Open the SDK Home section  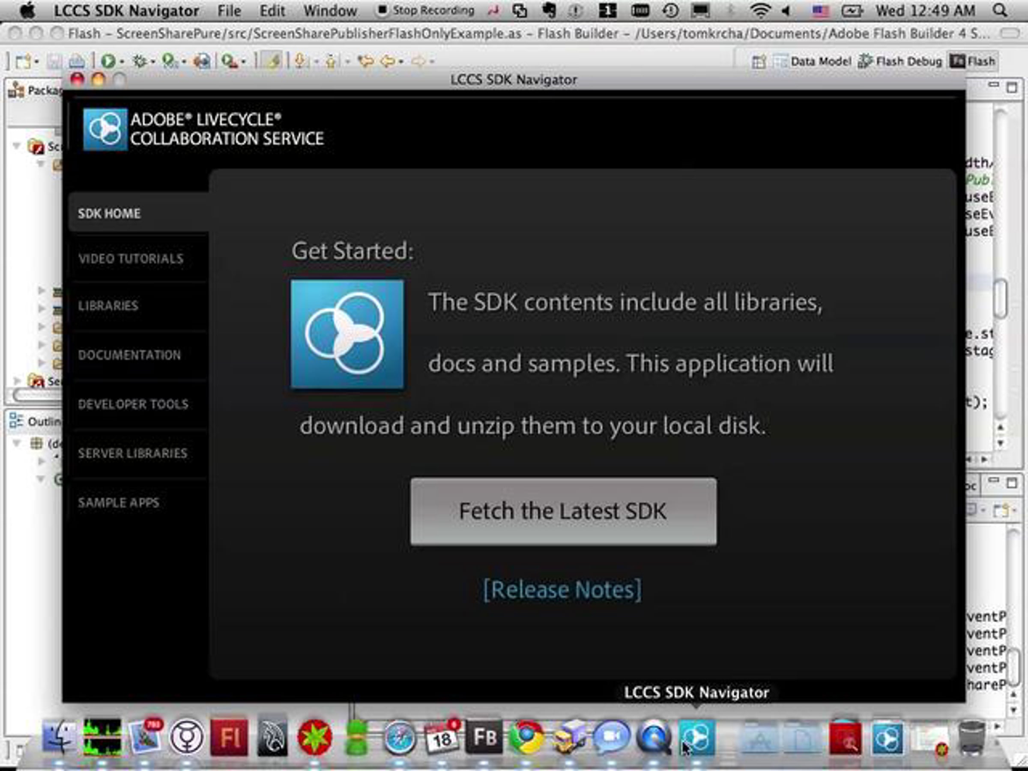click(138, 213)
